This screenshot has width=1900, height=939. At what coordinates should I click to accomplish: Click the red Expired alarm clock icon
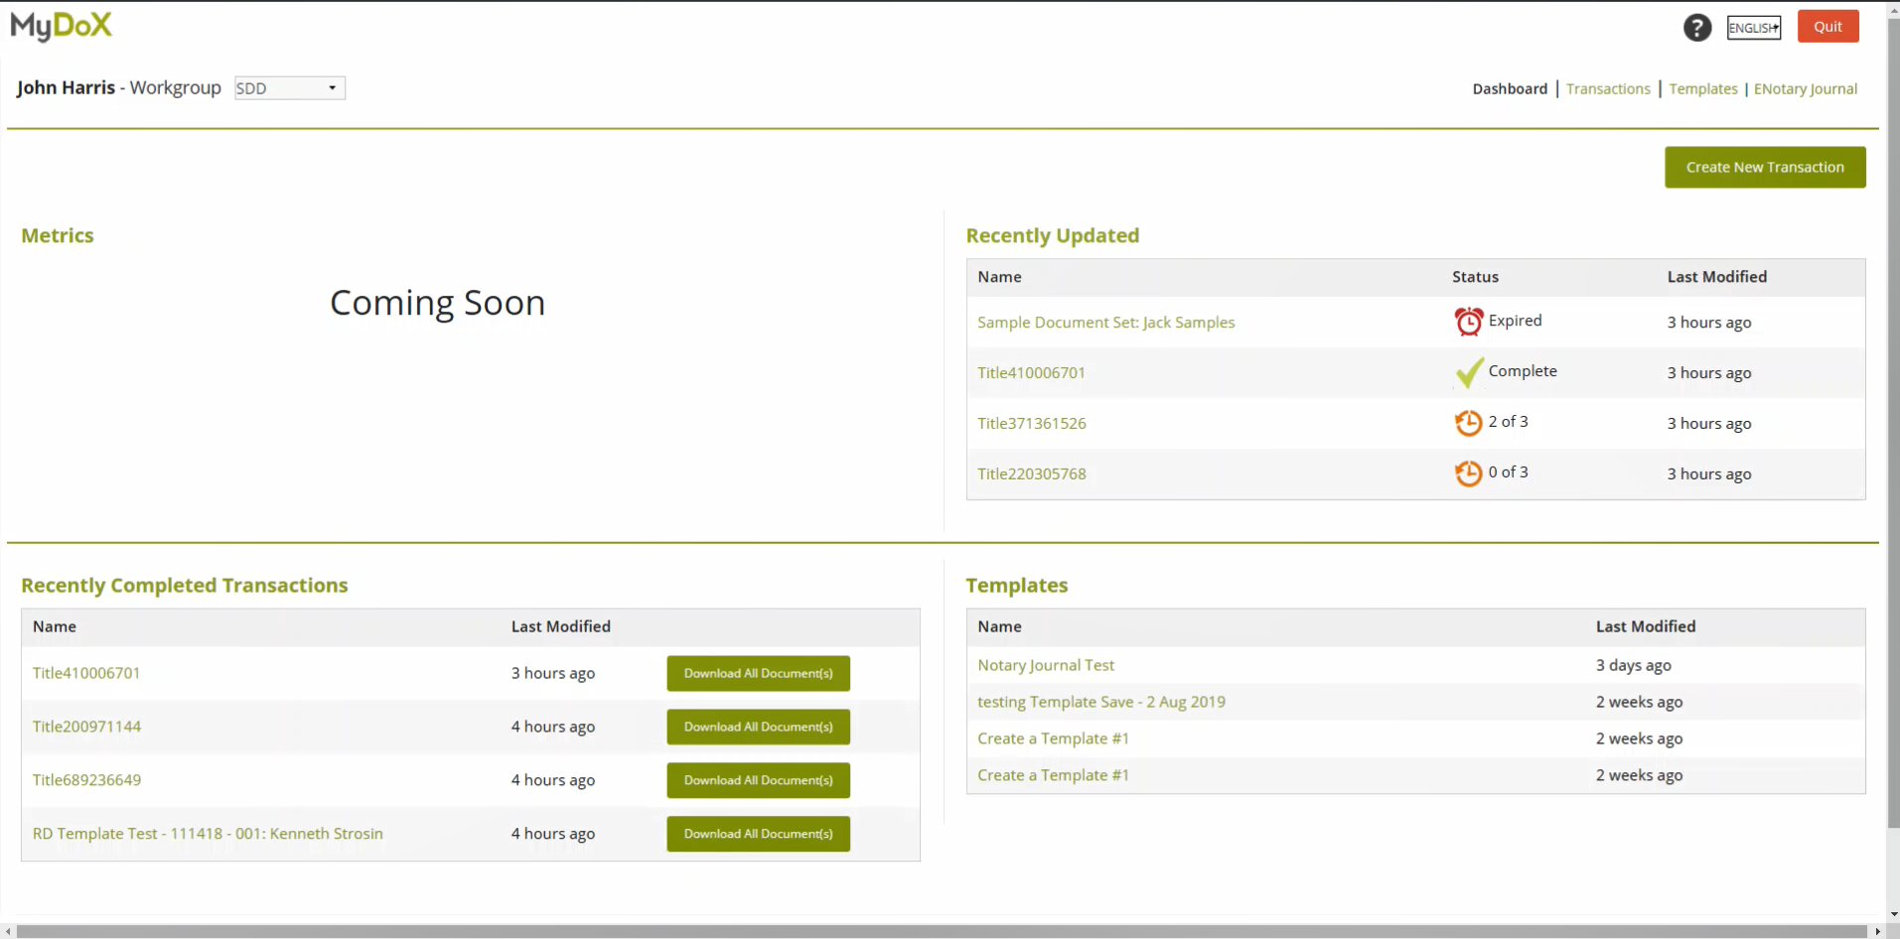pyautogui.click(x=1468, y=322)
